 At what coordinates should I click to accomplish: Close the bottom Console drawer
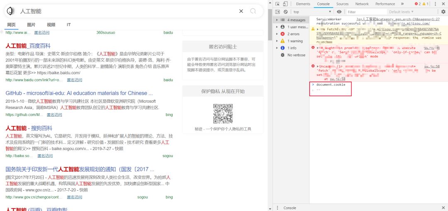pos(443,208)
